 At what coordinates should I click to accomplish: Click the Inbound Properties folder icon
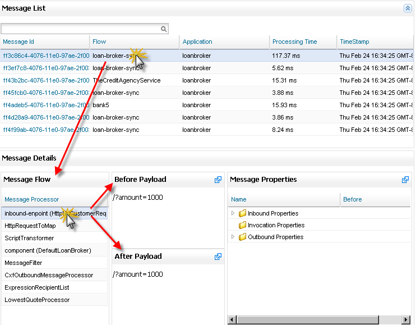coord(243,213)
